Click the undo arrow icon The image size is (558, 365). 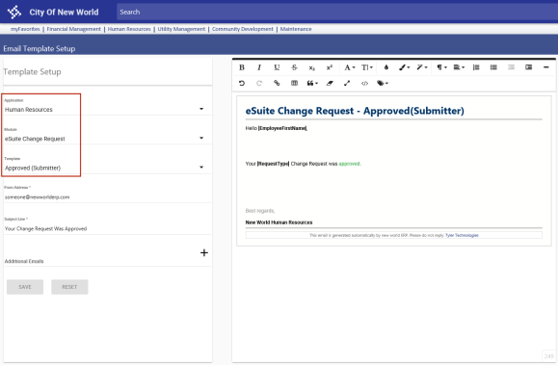point(242,83)
